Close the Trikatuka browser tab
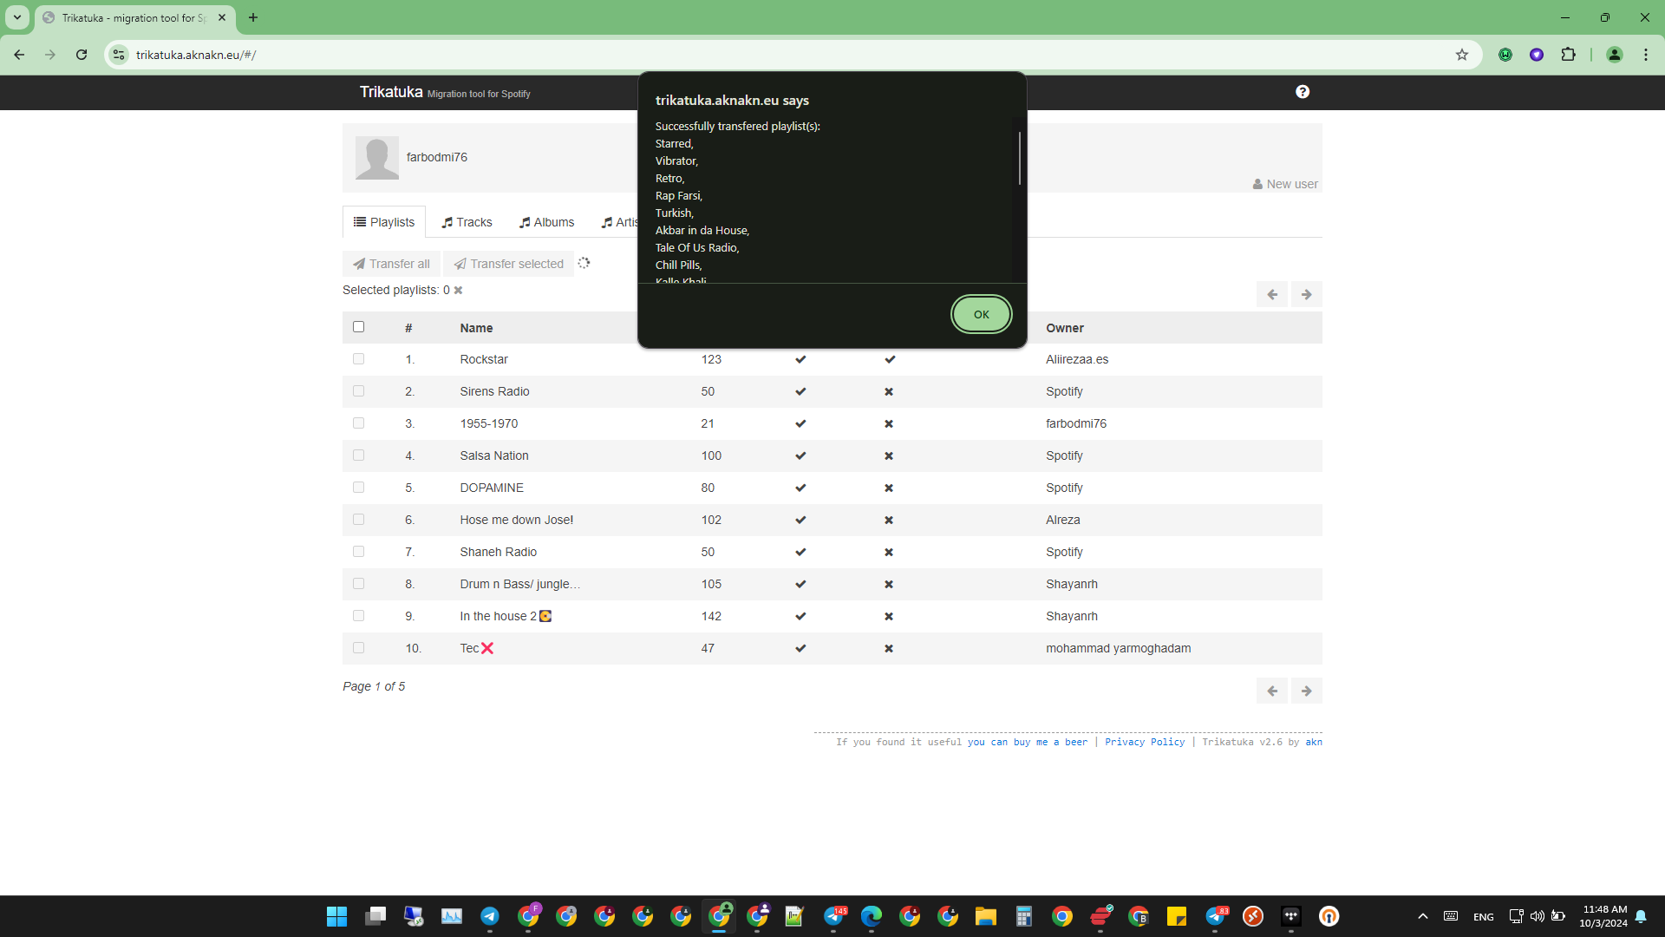The width and height of the screenshot is (1665, 937). 222,17
